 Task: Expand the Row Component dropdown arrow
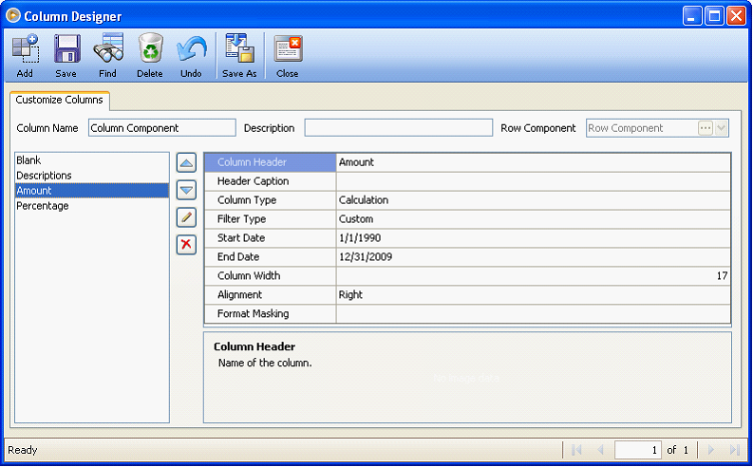click(722, 128)
